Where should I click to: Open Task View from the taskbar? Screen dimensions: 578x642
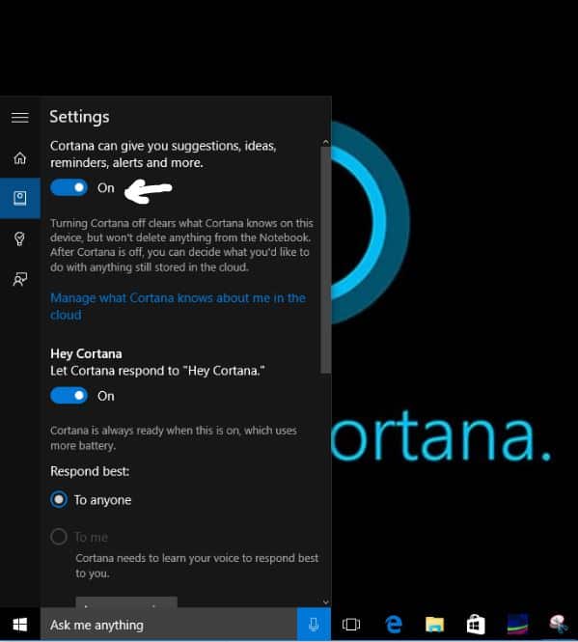click(351, 625)
